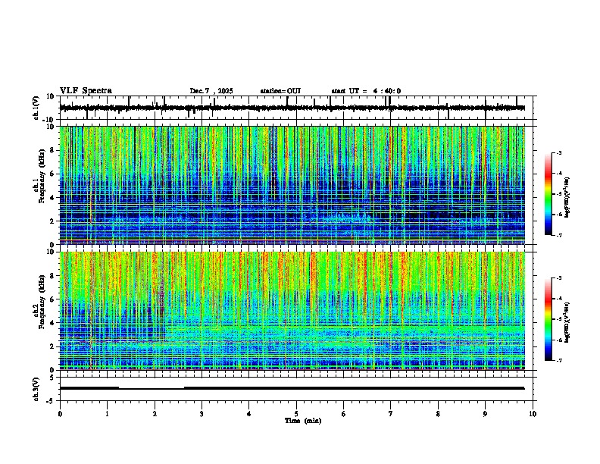Select the ch.1 "Frequency (kHz)" axis label
Screen dimensions: 600x464
coord(42,176)
